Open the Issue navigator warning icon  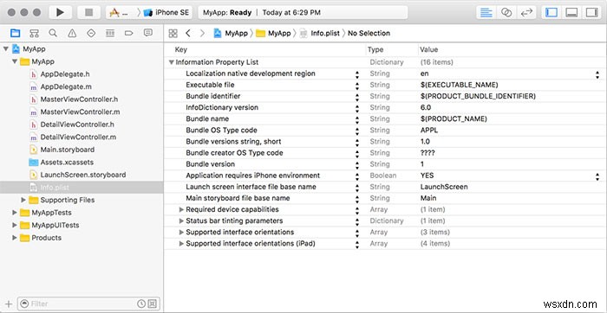pos(72,33)
